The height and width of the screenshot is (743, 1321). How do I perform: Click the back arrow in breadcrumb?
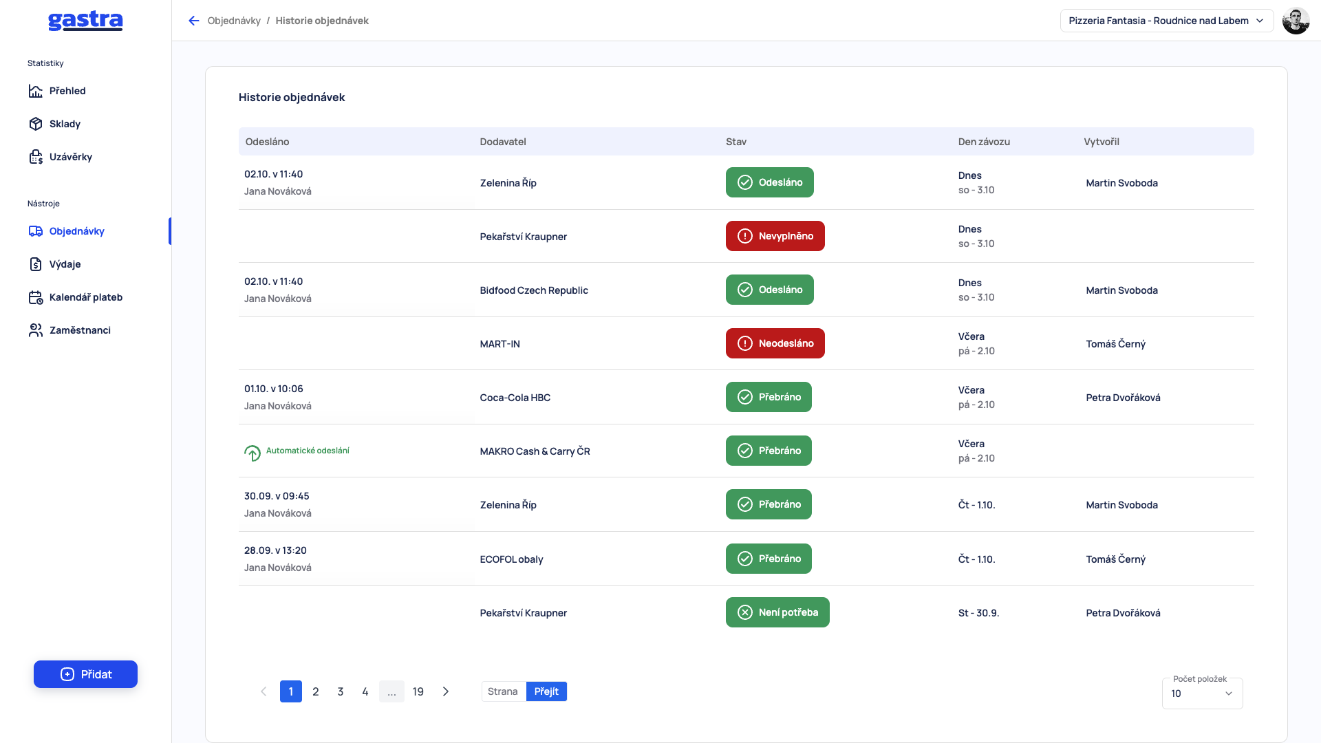coord(194,21)
